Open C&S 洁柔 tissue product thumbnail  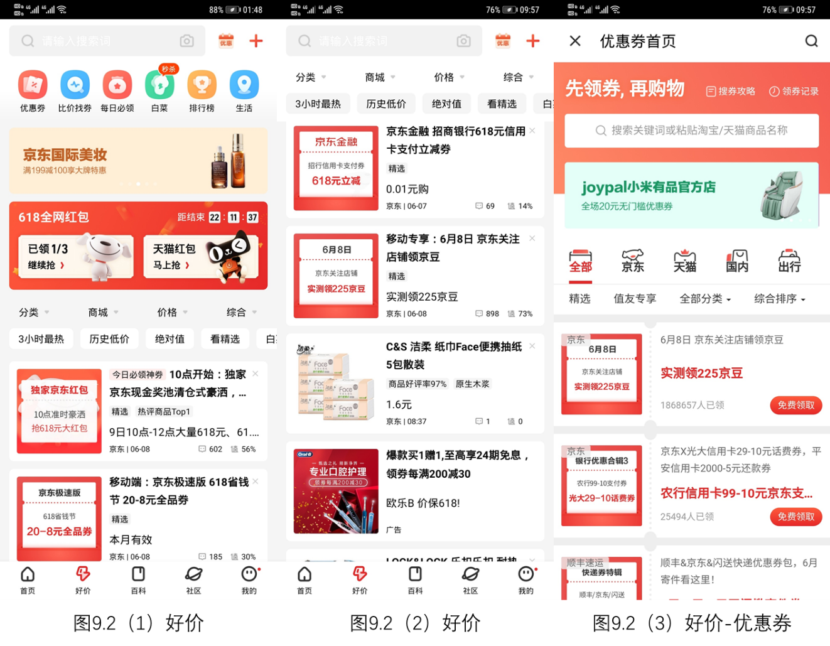(x=336, y=382)
